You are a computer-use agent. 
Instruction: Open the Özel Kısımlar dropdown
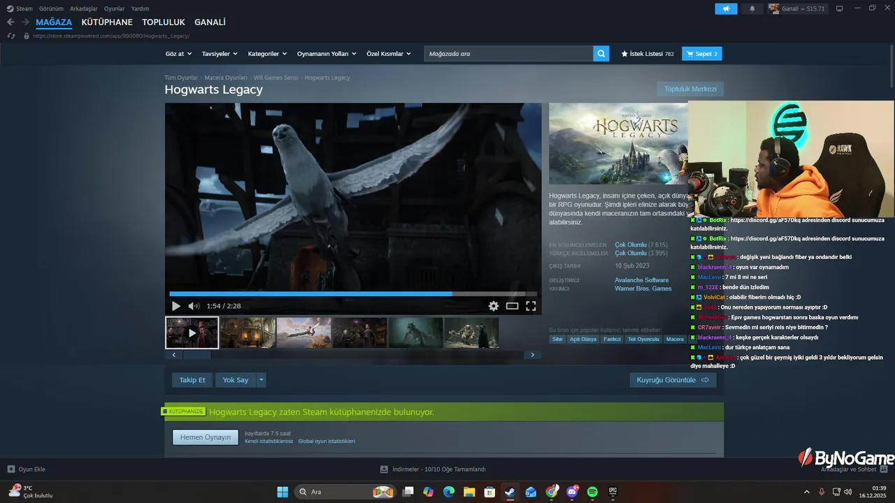pos(389,54)
